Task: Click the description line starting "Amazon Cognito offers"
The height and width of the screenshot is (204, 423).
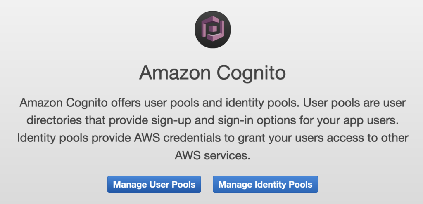Action: 212,102
